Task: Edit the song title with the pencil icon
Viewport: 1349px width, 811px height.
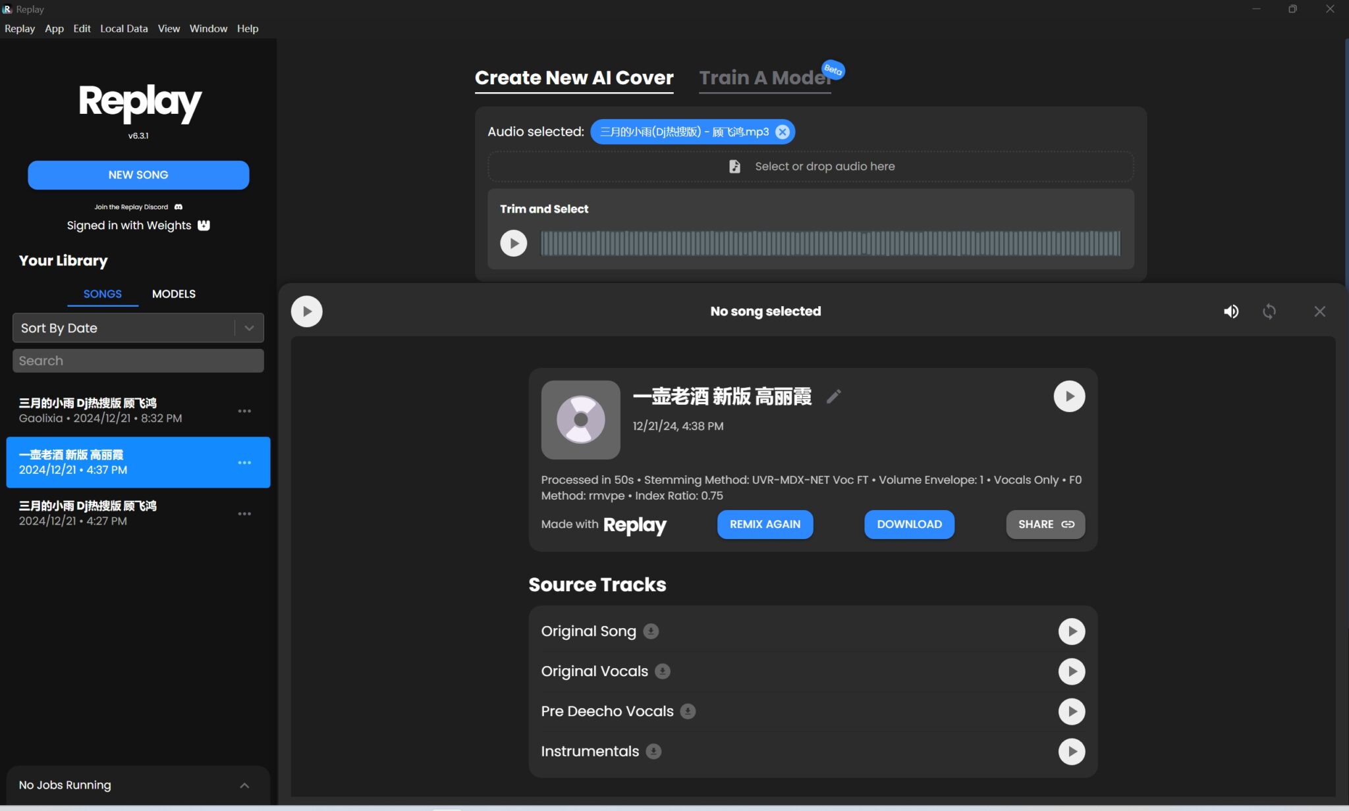Action: click(833, 396)
